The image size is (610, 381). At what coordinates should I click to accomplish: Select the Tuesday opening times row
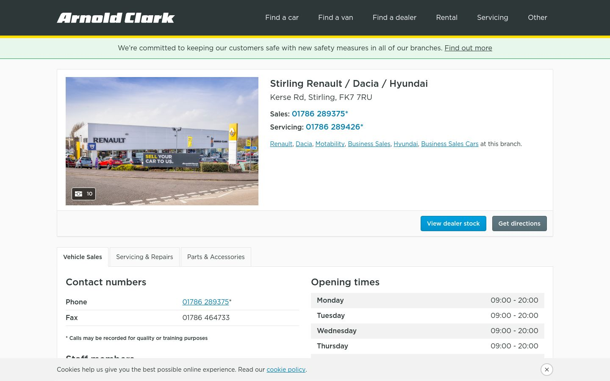pos(427,316)
